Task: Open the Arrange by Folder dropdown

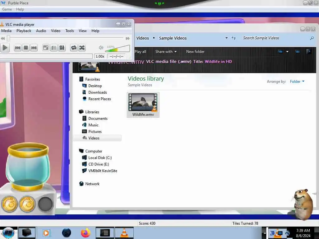Action: (x=297, y=82)
